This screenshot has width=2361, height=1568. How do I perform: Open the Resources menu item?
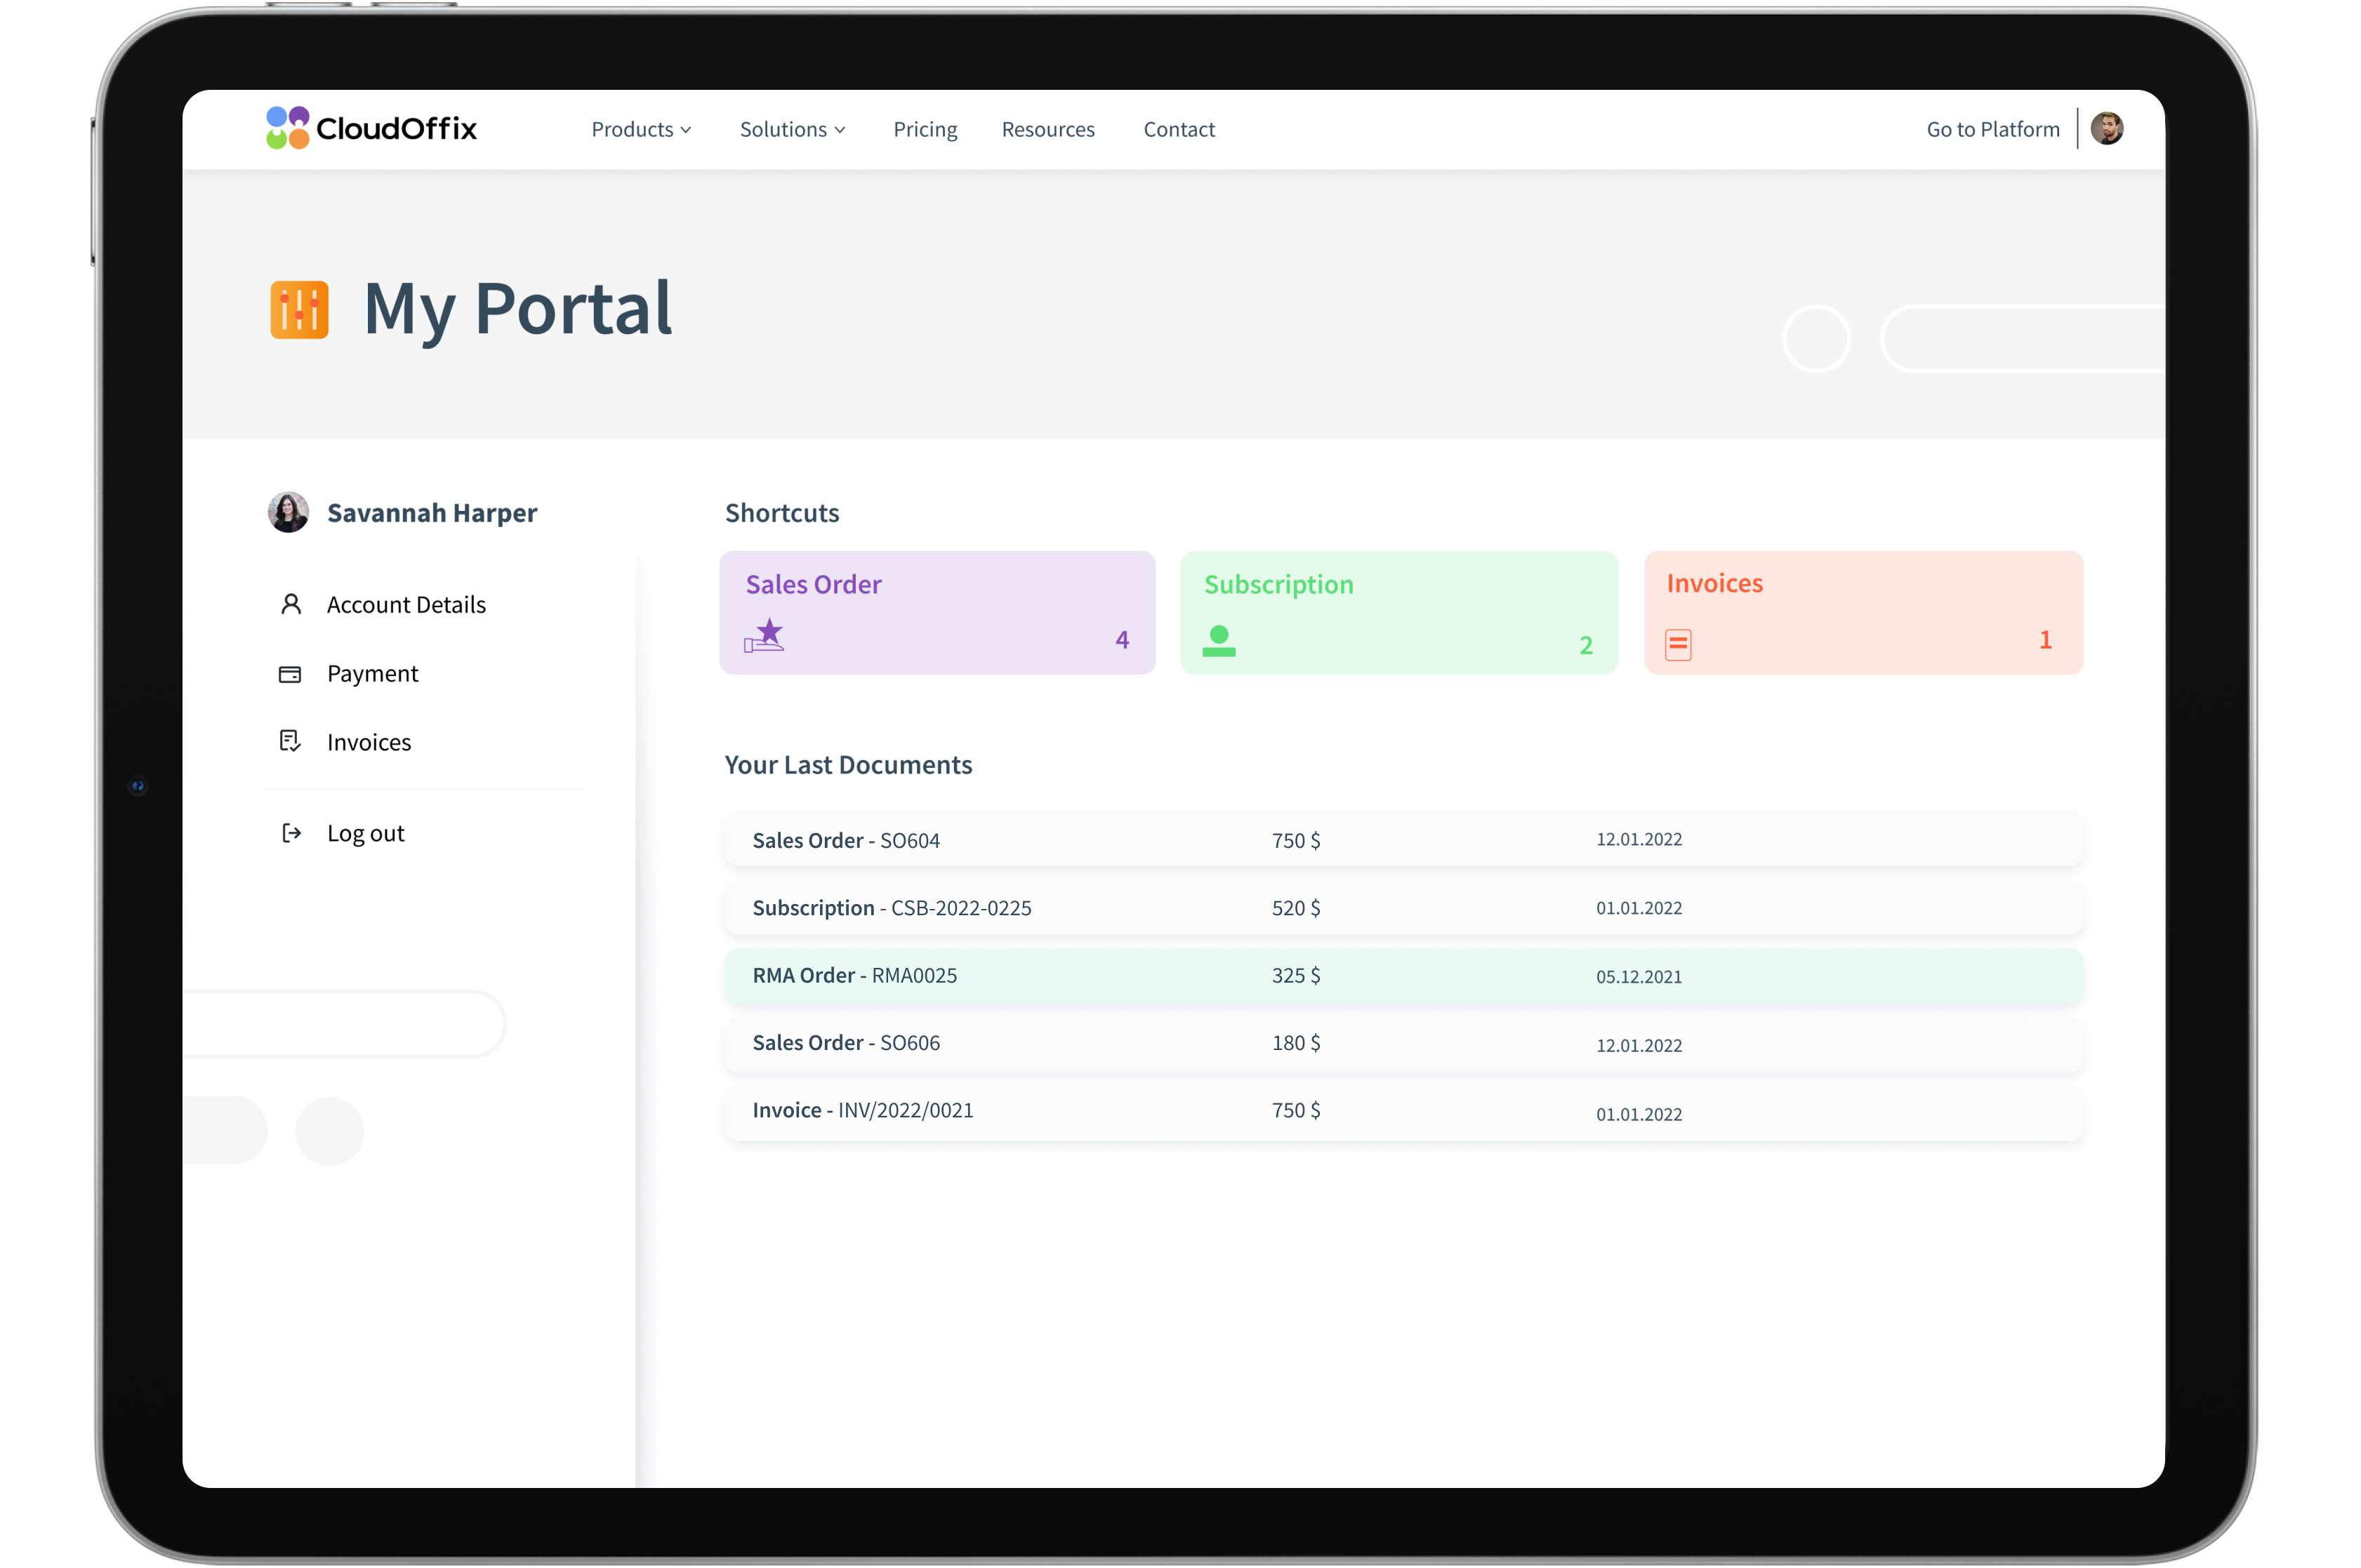point(1048,130)
